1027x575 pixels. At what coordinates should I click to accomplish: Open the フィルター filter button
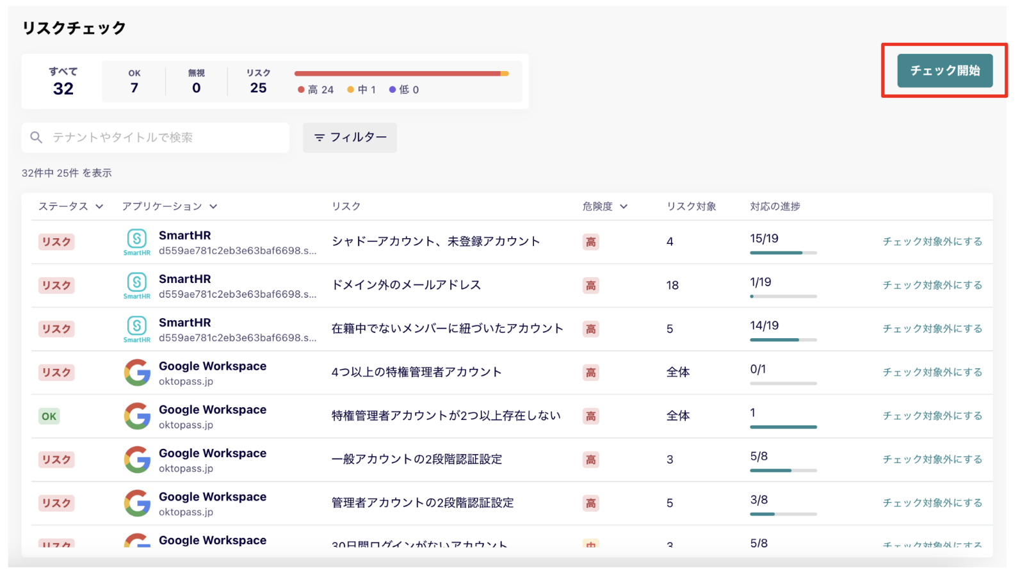350,138
